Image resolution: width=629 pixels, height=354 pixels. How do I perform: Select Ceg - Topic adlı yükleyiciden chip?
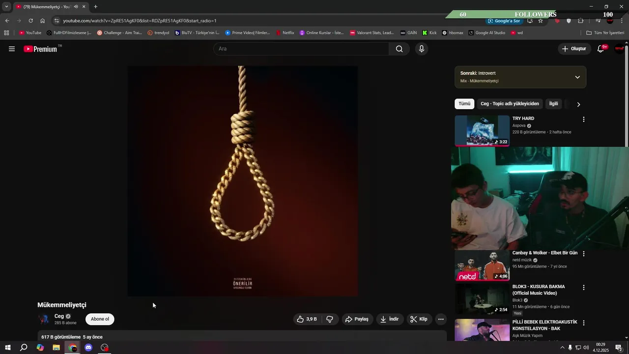(x=510, y=104)
